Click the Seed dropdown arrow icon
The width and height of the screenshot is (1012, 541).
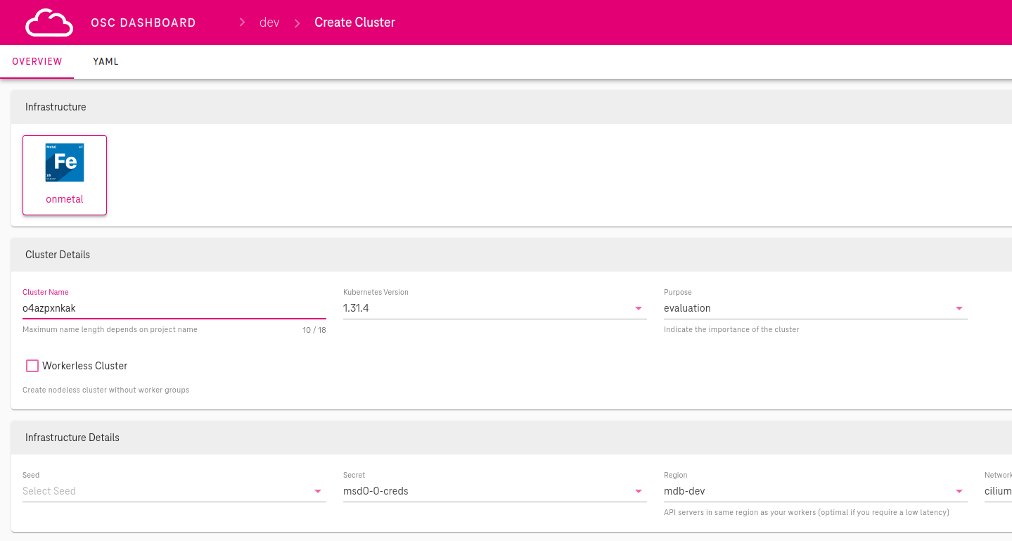[317, 492]
